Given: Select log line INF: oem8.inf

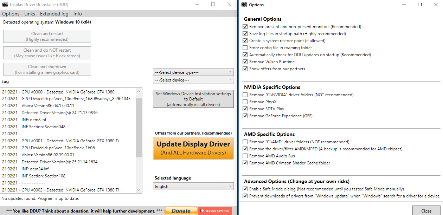Looking at the screenshot, I should (24, 120).
